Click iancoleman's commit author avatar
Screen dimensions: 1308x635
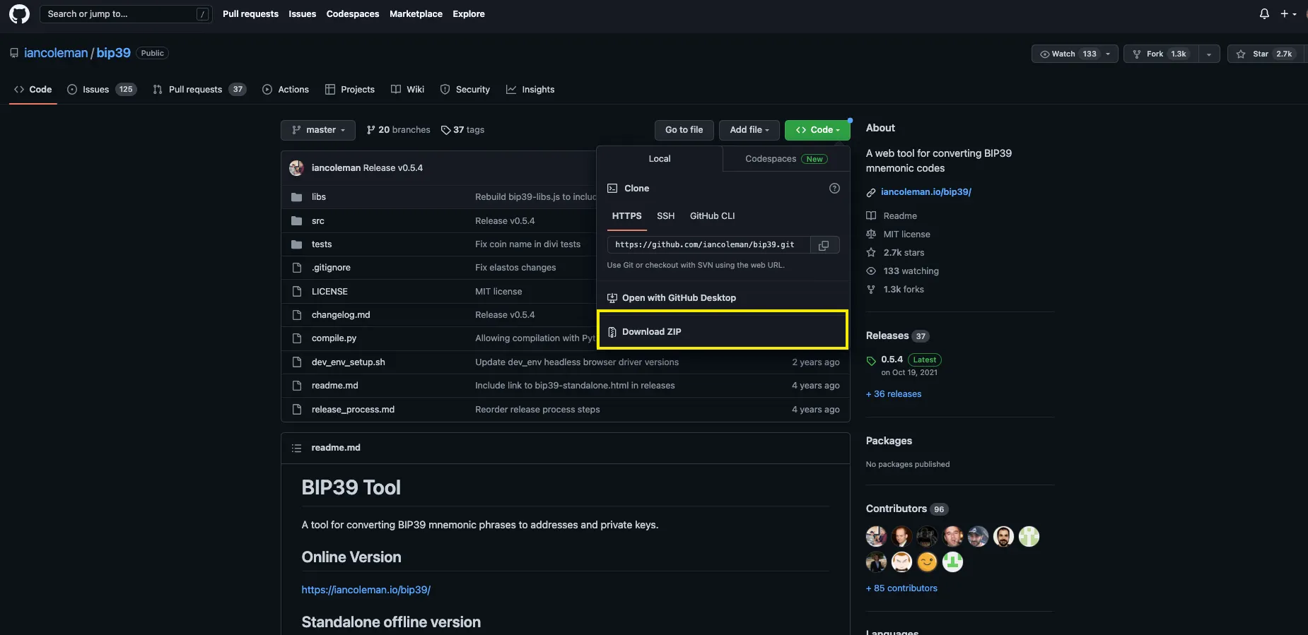pyautogui.click(x=296, y=168)
